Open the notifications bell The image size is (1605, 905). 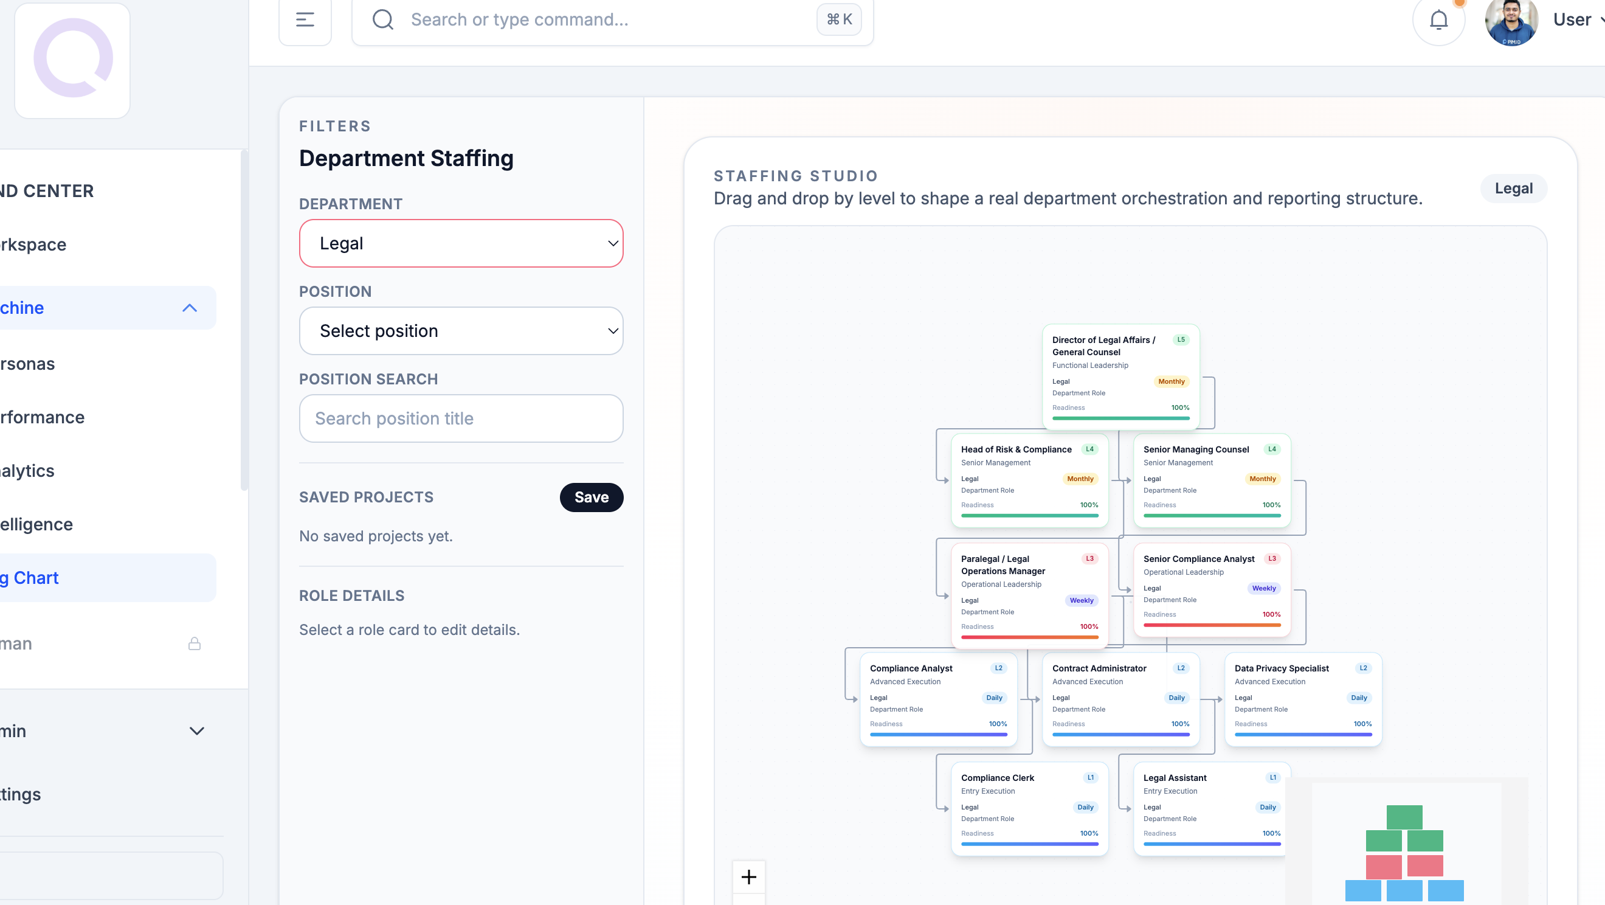coord(1439,19)
